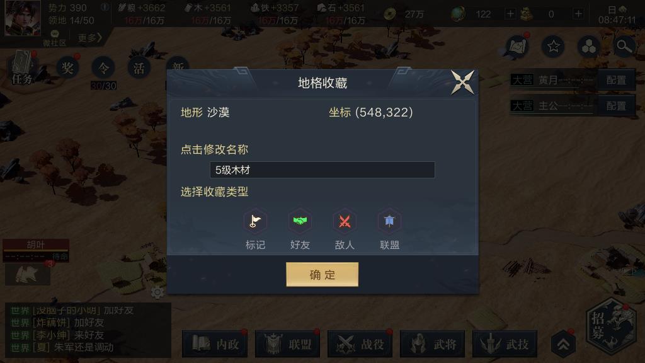Select the 敌人 crossed swords type
This screenshot has height=363, width=645.
point(345,229)
